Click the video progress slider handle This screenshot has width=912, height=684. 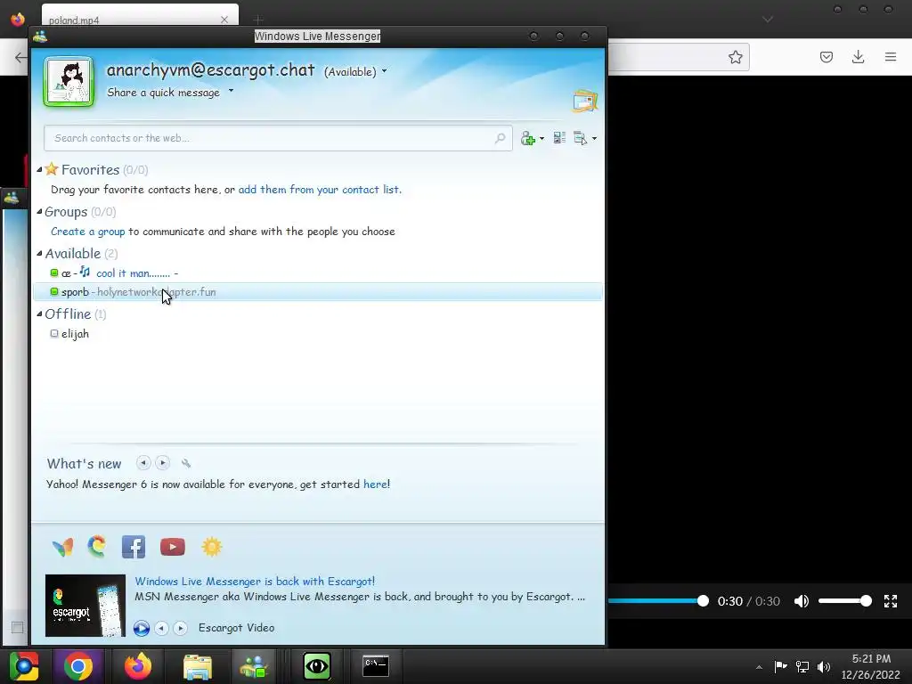tap(703, 601)
